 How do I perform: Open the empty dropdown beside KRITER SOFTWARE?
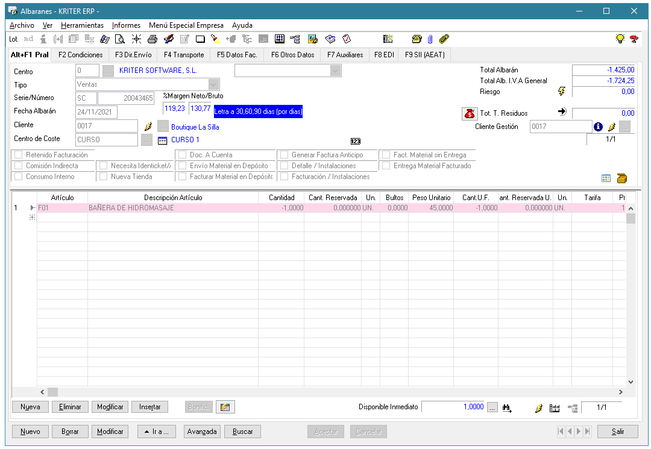(x=335, y=71)
